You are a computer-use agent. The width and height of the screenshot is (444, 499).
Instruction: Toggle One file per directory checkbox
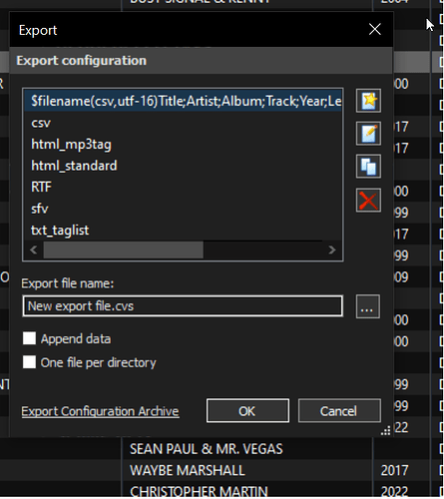click(x=29, y=362)
